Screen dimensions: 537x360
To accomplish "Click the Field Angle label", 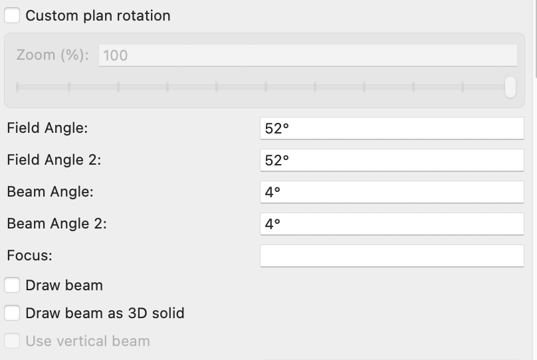I will [x=47, y=128].
